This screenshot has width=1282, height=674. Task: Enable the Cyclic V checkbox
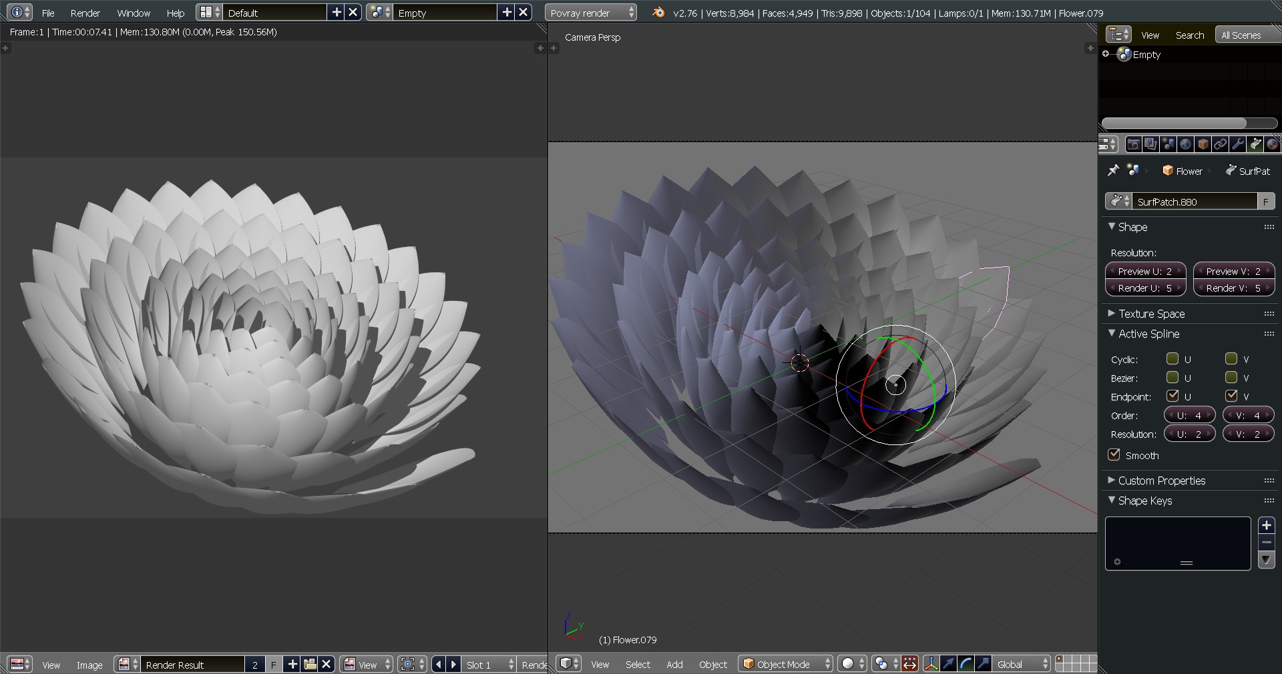(1232, 359)
